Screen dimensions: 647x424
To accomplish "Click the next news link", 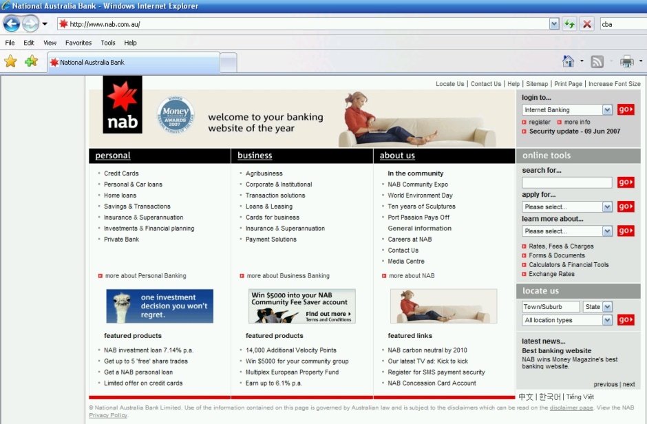I will pyautogui.click(x=629, y=384).
